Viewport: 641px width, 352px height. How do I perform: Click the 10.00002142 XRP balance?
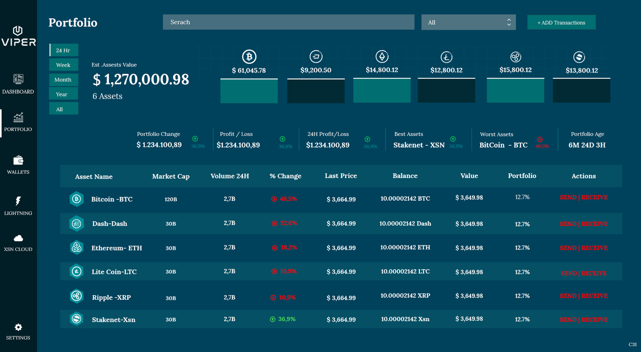[x=405, y=296]
